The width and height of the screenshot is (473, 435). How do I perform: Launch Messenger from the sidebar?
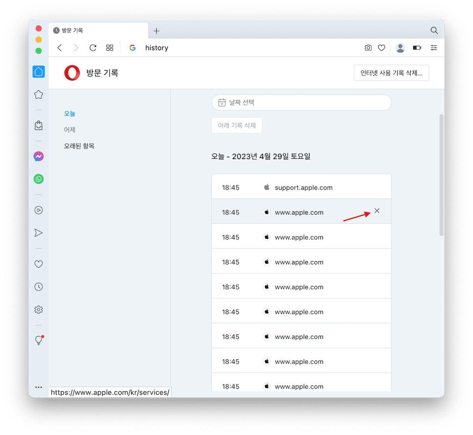click(x=39, y=156)
